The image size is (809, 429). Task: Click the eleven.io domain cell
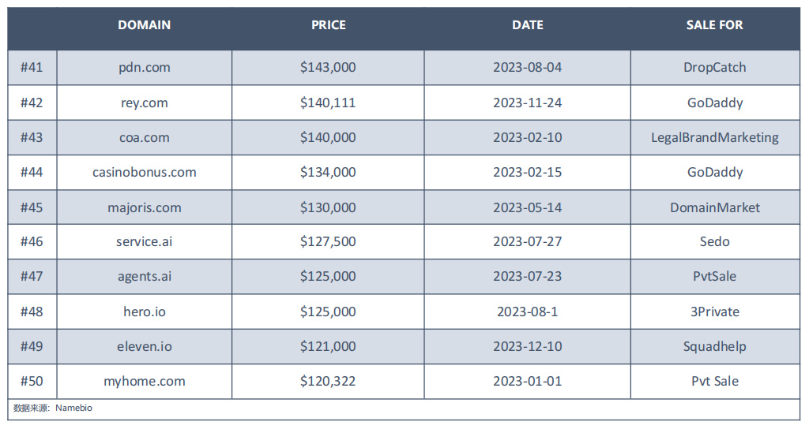(x=145, y=347)
